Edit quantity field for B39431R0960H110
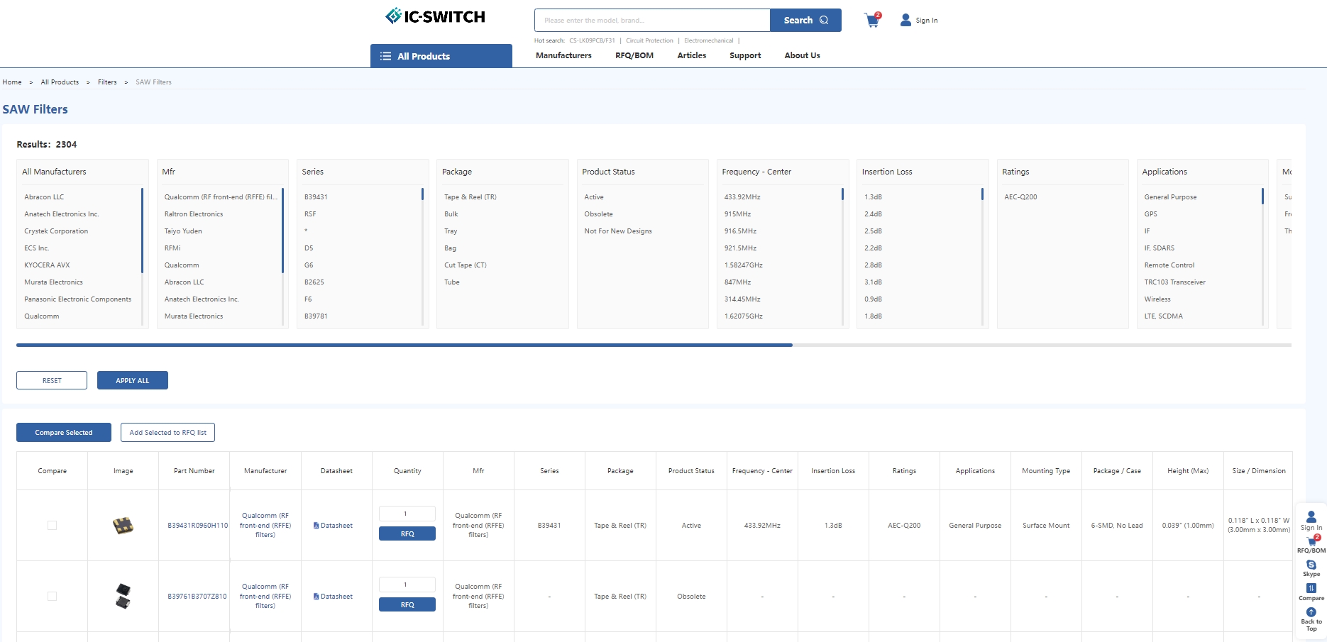This screenshot has height=642, width=1327. (x=407, y=514)
